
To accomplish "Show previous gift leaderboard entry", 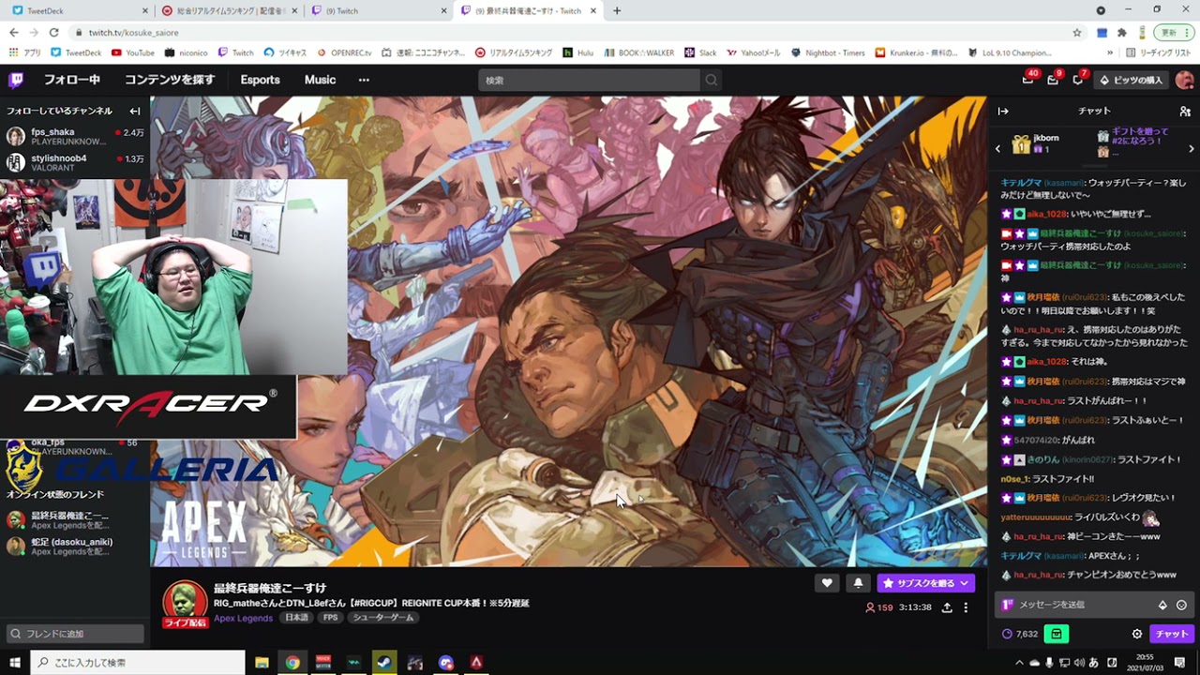I will [997, 148].
